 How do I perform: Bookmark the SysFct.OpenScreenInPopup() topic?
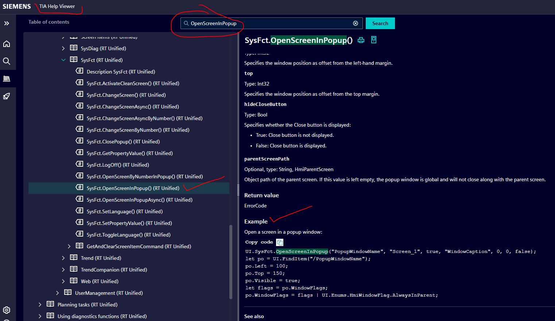coord(374,40)
